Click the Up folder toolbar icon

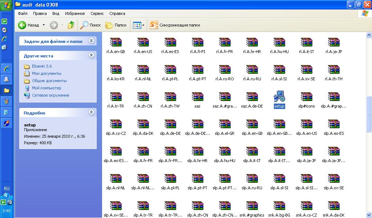click(71, 25)
